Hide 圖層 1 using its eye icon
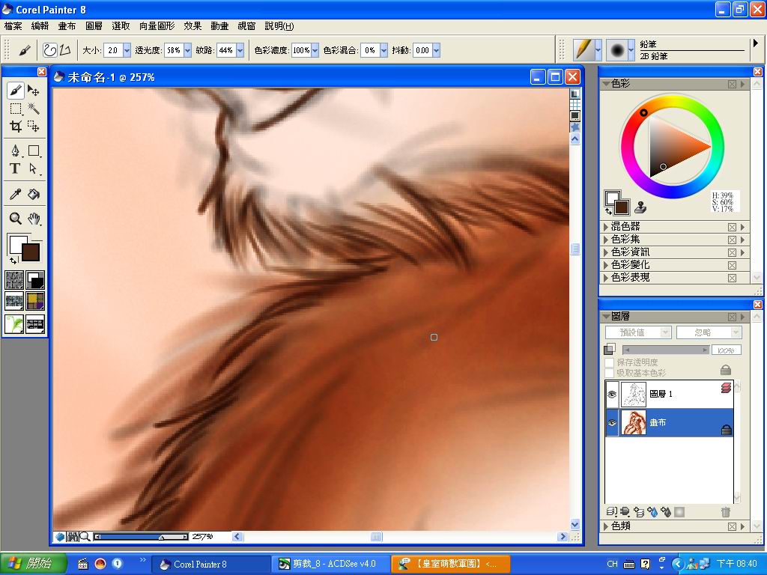Image resolution: width=767 pixels, height=575 pixels. coord(612,394)
